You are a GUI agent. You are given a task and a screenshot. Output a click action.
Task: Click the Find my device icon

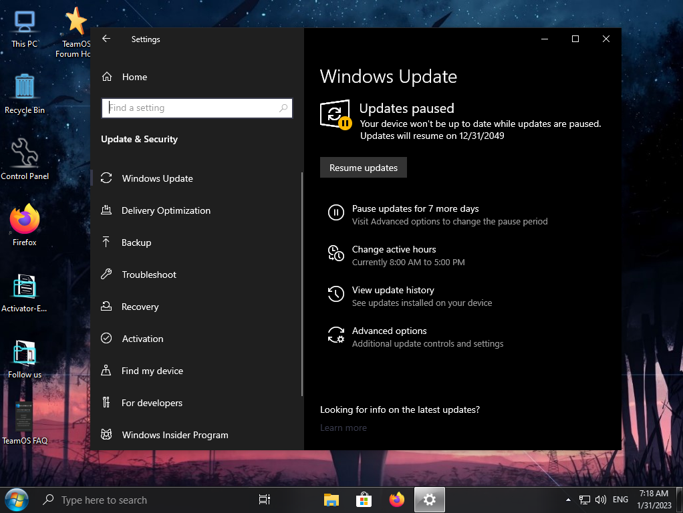click(x=106, y=370)
